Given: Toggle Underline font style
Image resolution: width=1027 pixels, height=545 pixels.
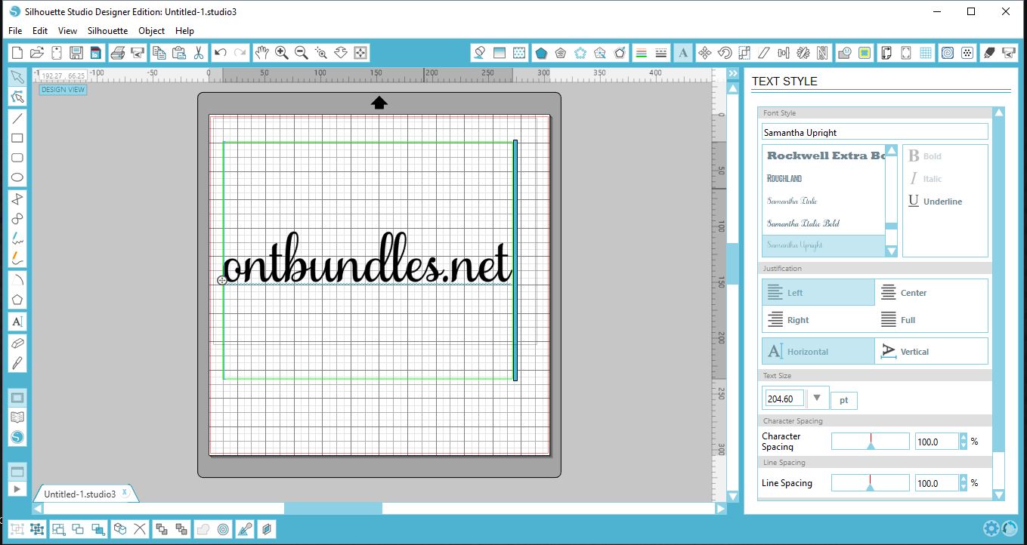Looking at the screenshot, I should click(935, 202).
